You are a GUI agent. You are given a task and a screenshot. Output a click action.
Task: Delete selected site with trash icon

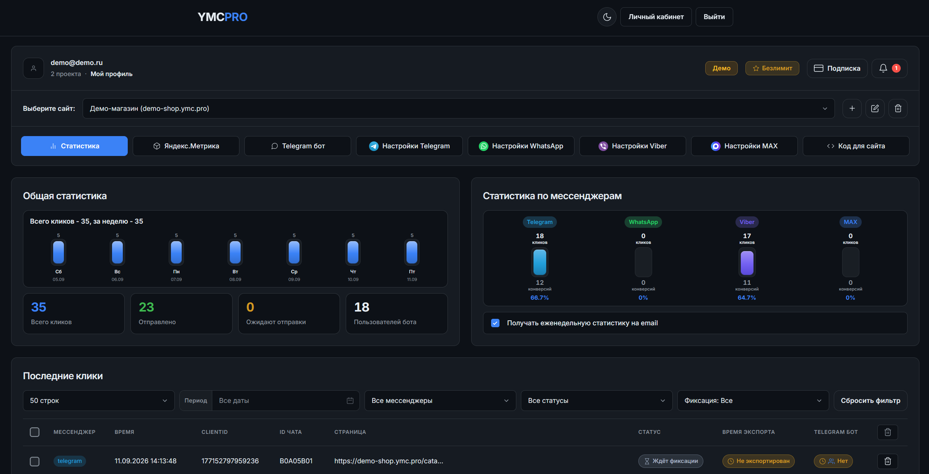click(x=898, y=109)
